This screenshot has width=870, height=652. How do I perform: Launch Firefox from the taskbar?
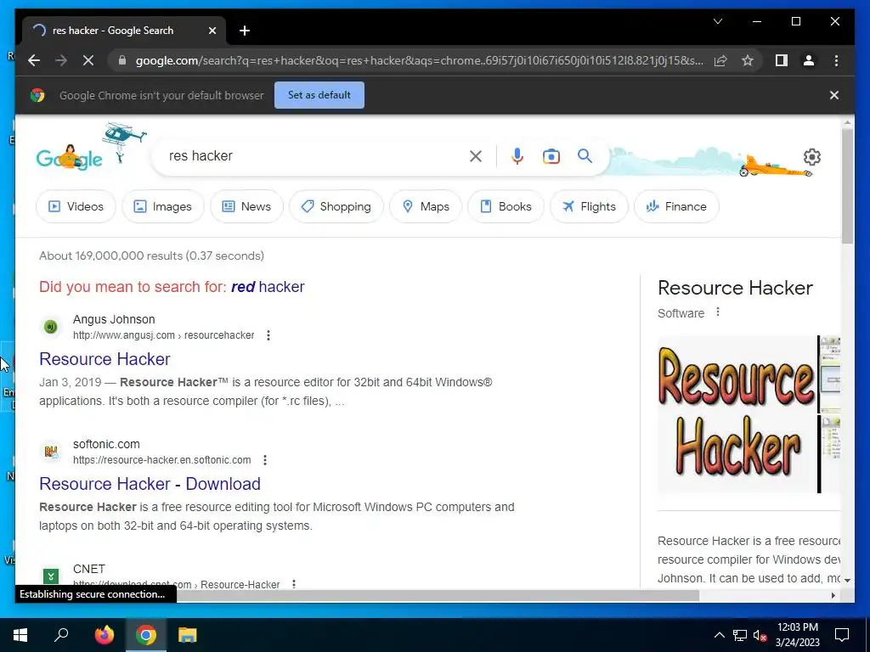(x=104, y=635)
